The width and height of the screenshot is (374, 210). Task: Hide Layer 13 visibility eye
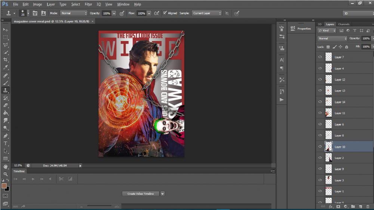point(320,90)
